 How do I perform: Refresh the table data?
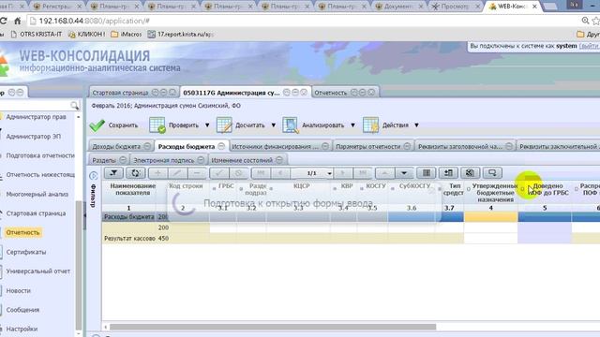point(135,173)
